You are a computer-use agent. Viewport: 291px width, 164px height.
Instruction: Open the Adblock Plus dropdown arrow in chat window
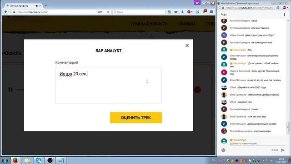click(x=287, y=8)
